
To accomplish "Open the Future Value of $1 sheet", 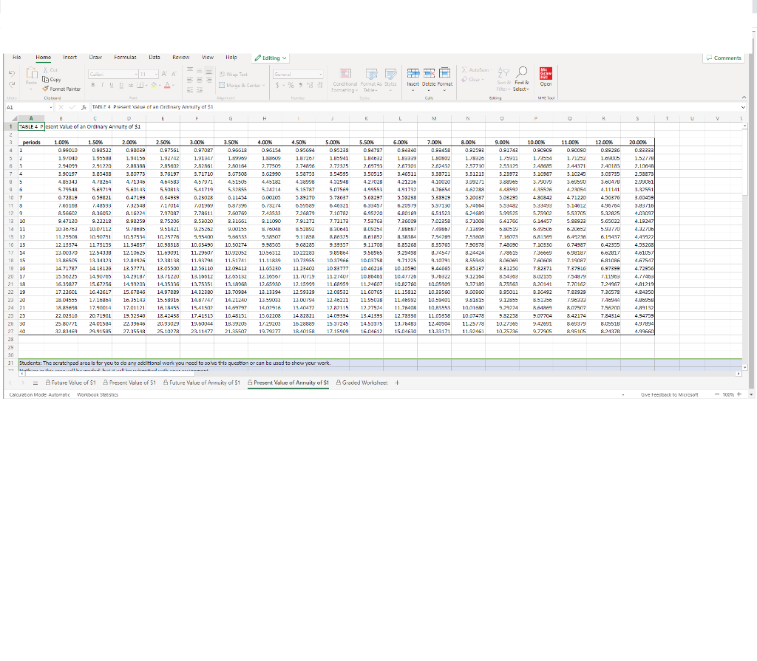I will coord(70,383).
